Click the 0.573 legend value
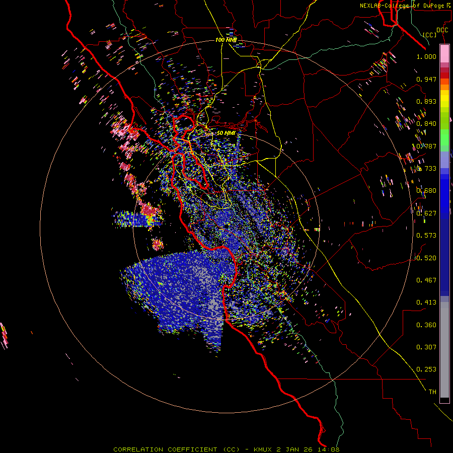This screenshot has width=453, height=453. pyautogui.click(x=426, y=236)
